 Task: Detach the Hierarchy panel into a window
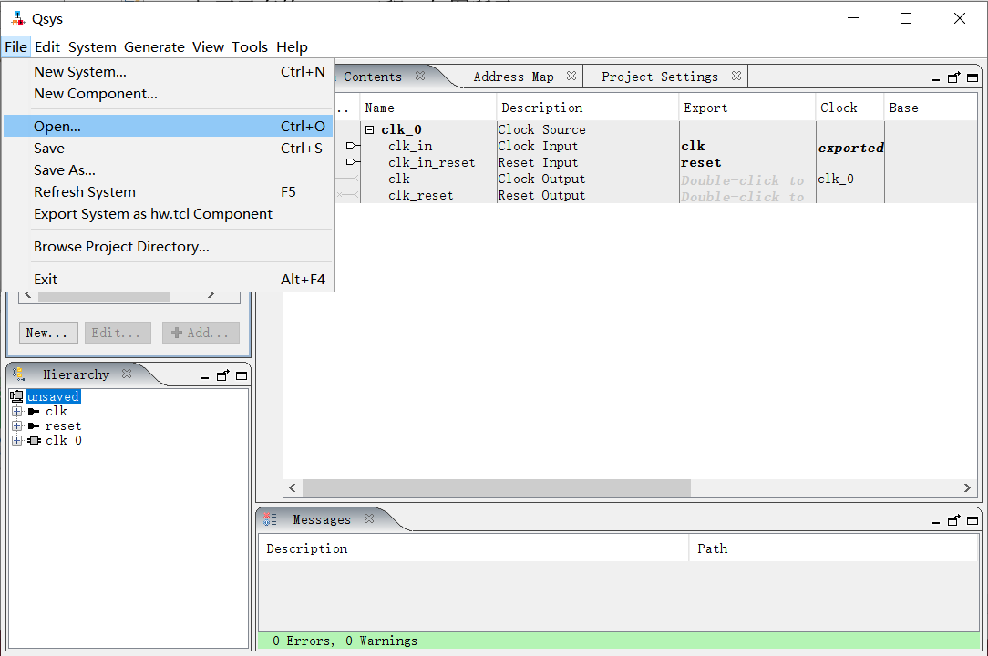pos(223,375)
